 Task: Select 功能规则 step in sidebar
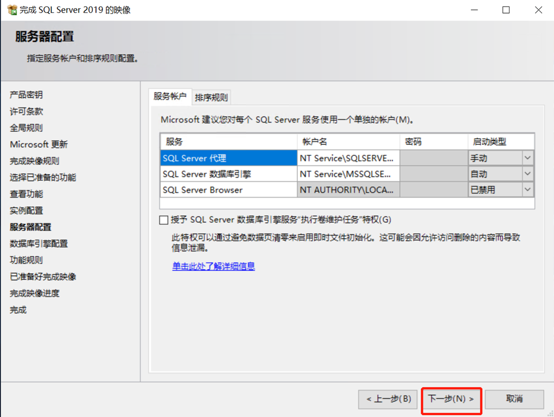[x=27, y=260]
